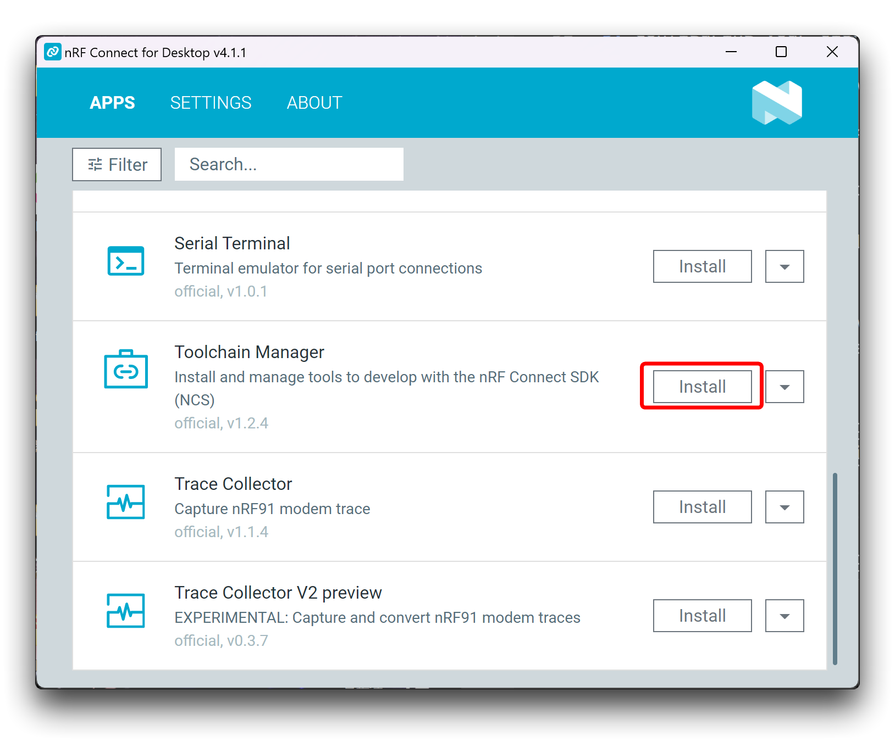Install the Serial Terminal app
895x742 pixels.
point(702,266)
